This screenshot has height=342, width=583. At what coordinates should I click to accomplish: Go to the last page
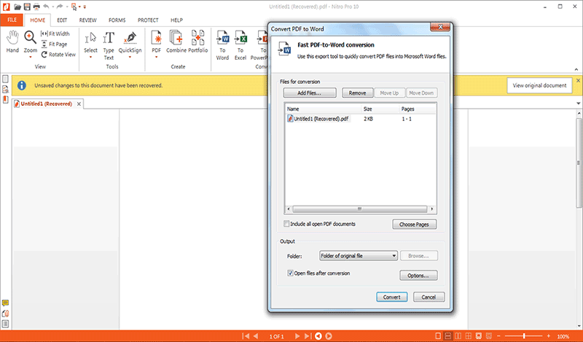pos(308,336)
